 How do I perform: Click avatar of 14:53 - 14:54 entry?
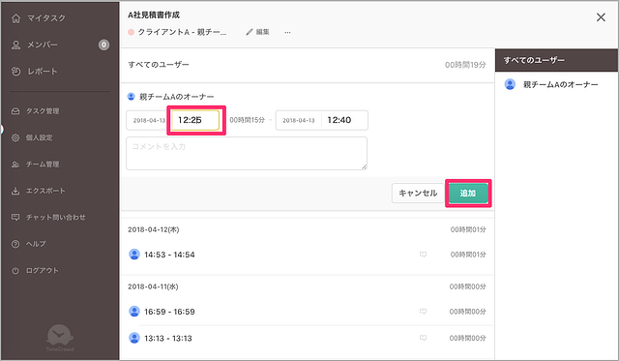pyautogui.click(x=134, y=254)
